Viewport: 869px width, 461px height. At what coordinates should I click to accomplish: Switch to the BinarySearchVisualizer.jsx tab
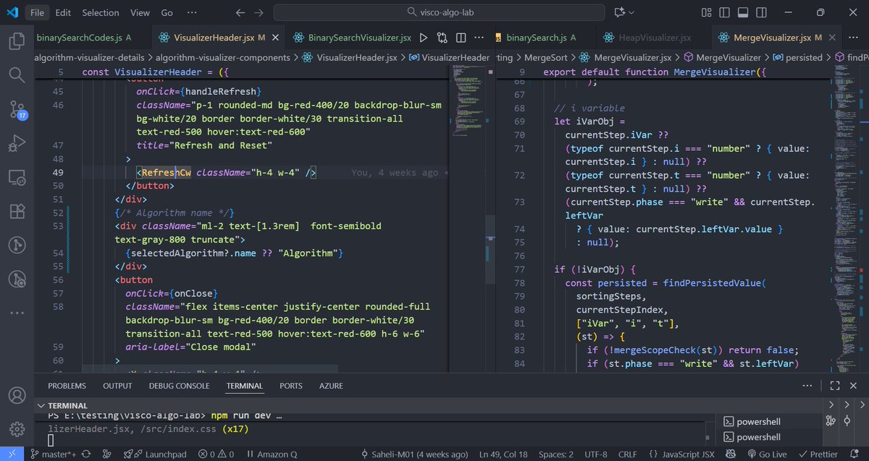(x=352, y=38)
